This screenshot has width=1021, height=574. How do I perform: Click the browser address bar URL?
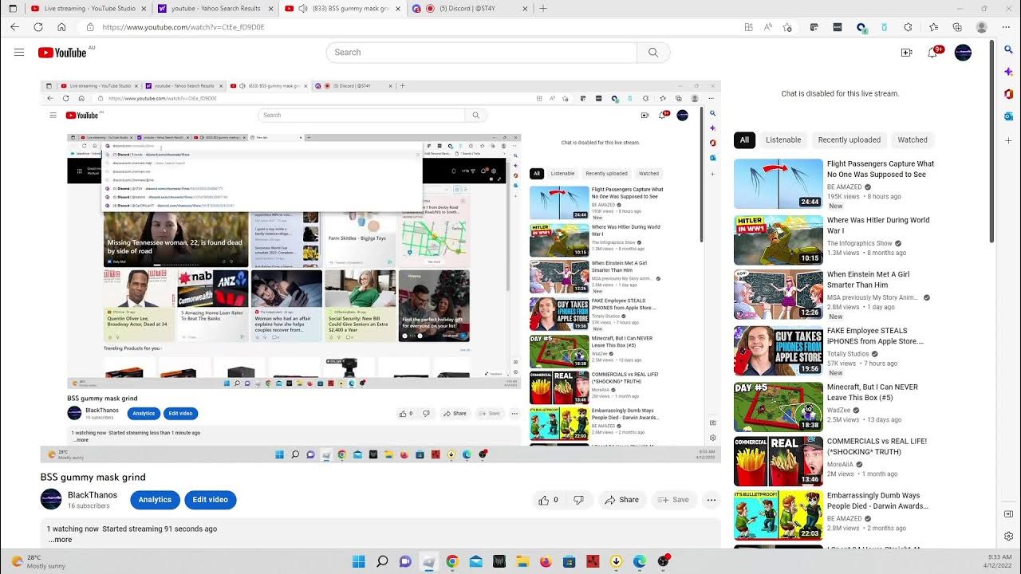(183, 27)
